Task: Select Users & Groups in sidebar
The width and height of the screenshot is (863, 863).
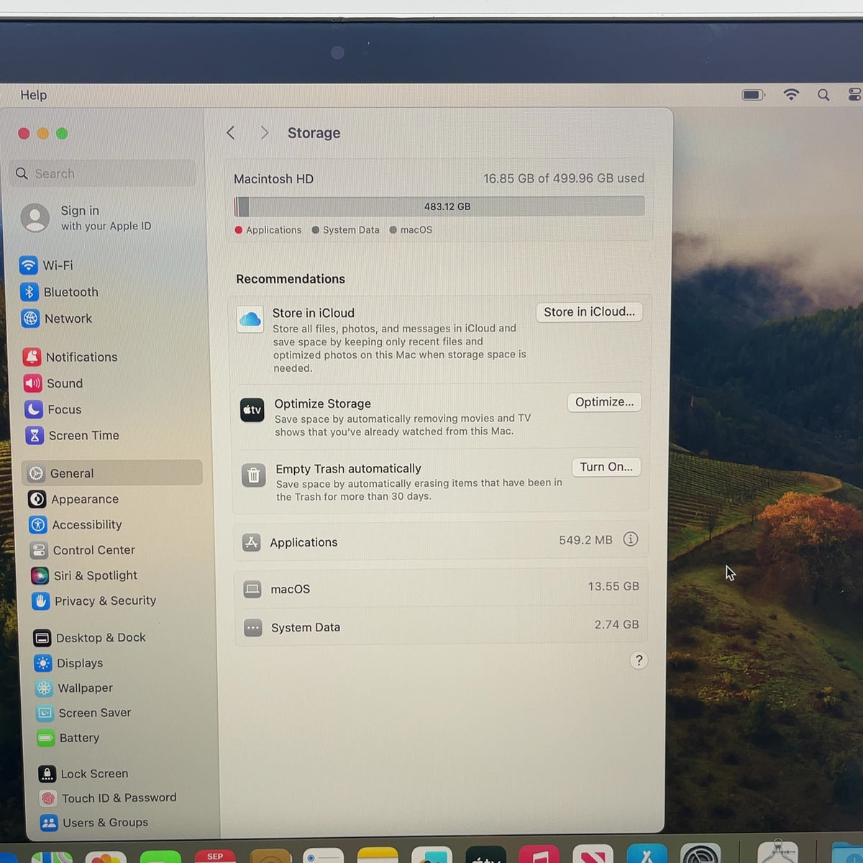Action: 94,823
